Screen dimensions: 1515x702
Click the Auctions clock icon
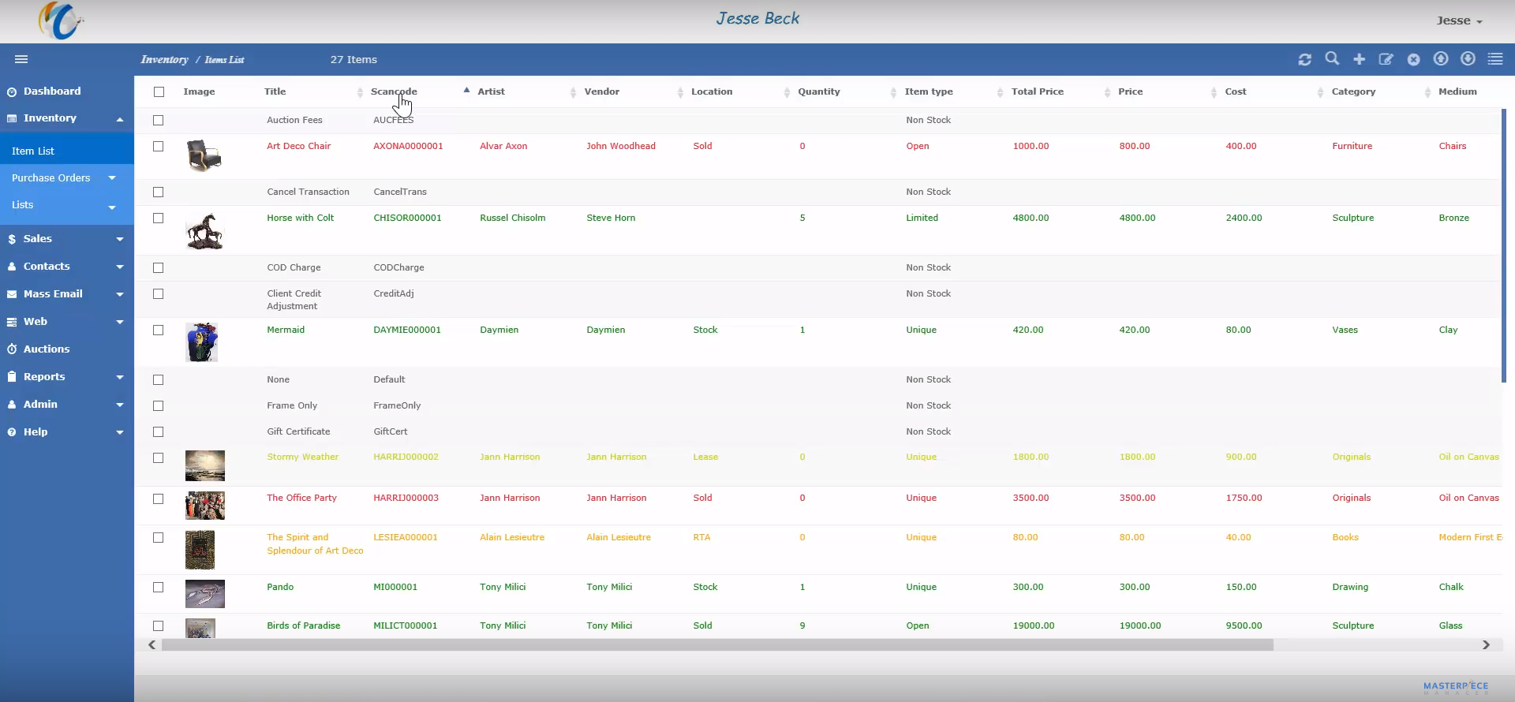click(x=12, y=349)
